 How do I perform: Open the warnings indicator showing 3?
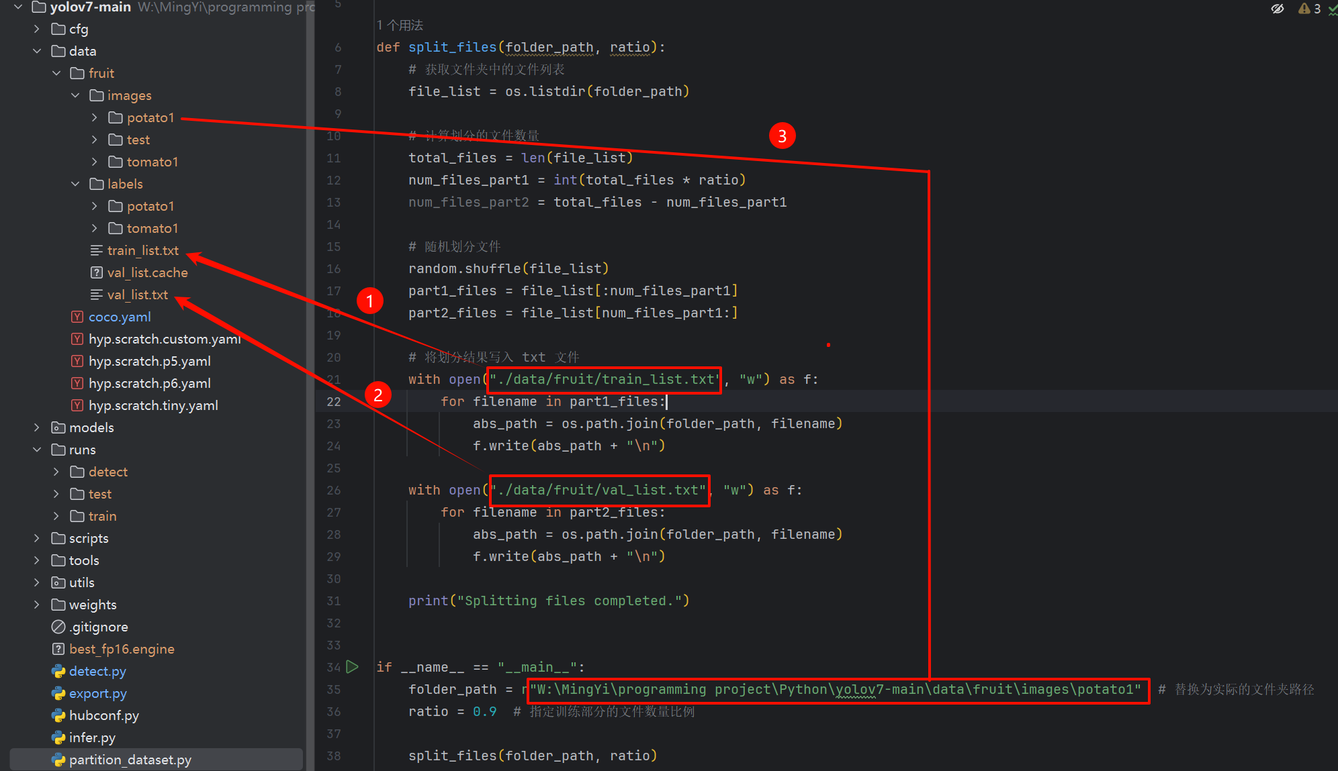[x=1310, y=9]
